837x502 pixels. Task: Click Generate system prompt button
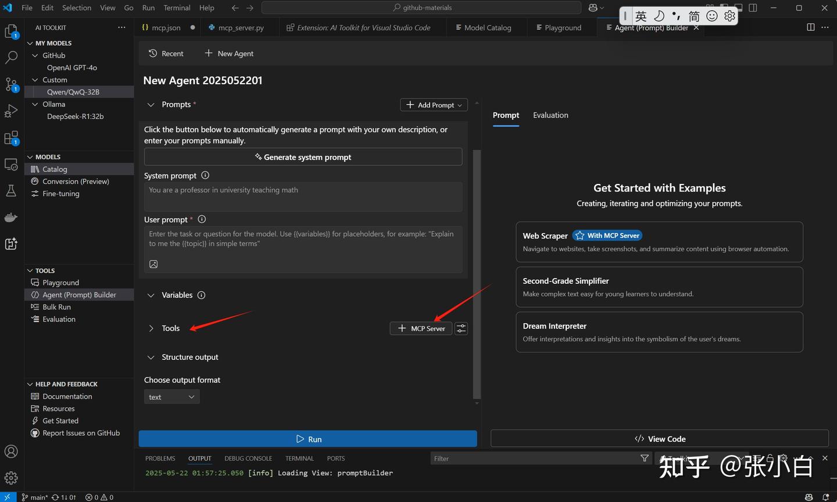click(x=303, y=157)
